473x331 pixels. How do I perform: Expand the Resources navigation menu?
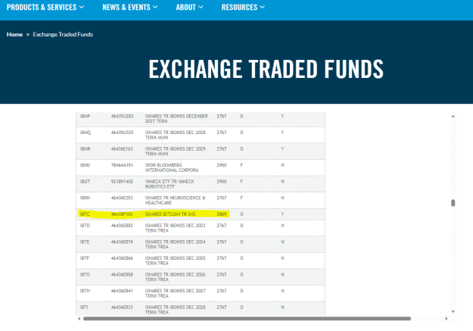243,8
